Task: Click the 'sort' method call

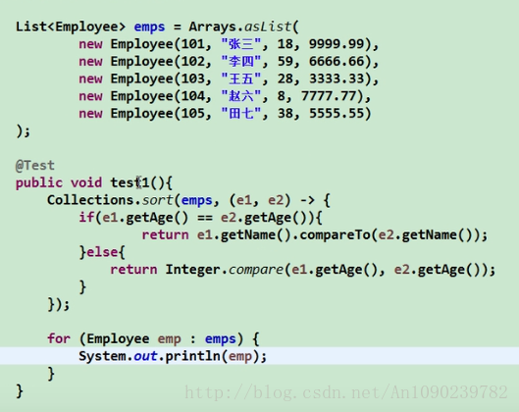Action: [158, 200]
